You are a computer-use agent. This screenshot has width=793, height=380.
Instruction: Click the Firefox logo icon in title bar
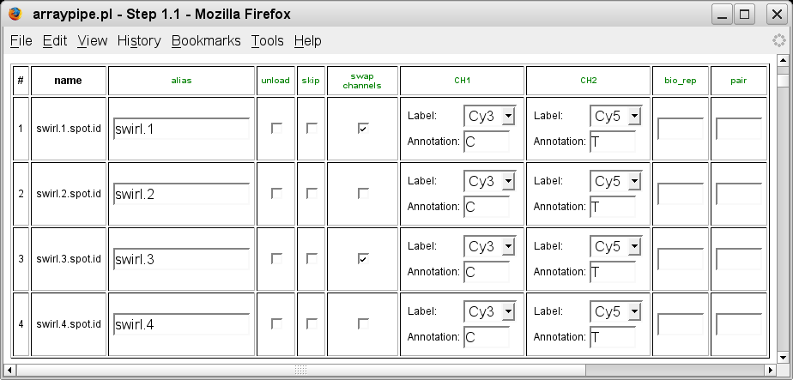(x=15, y=14)
